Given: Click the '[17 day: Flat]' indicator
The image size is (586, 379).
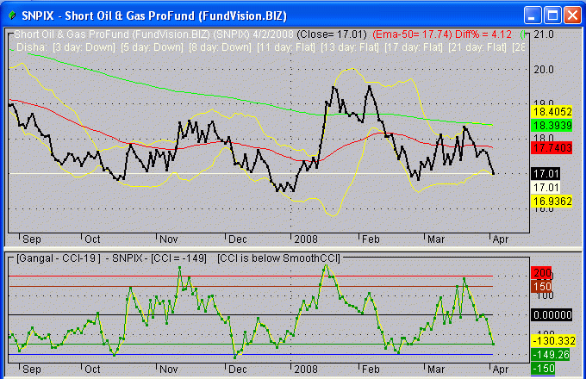Looking at the screenshot, I should click(x=414, y=47).
